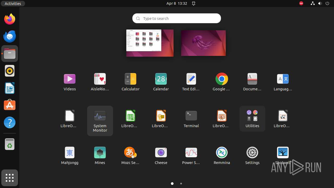The height and width of the screenshot is (188, 334).
Task: Go to second app grid page dot
Action: 181,184
